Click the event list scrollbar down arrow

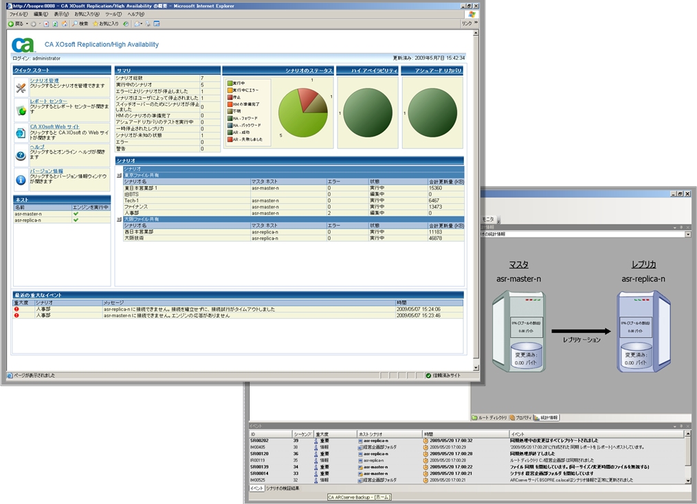click(x=687, y=481)
